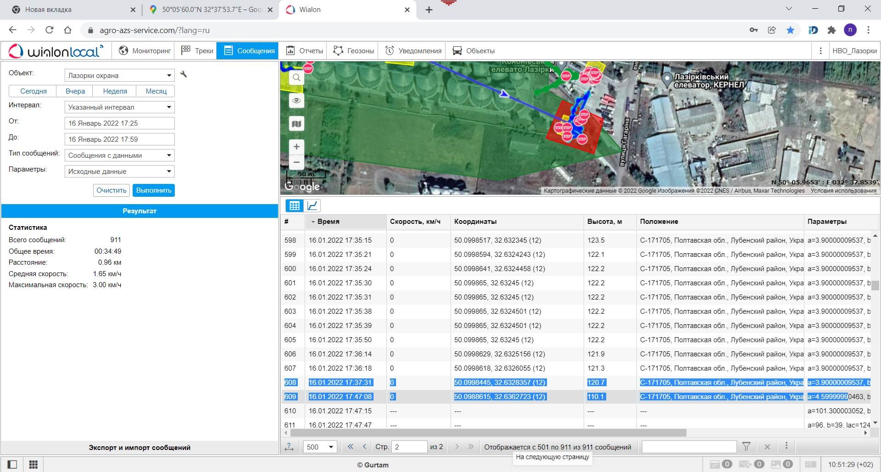Open the apps grid icon in the bottom bar
The width and height of the screenshot is (881, 472).
pos(33,464)
